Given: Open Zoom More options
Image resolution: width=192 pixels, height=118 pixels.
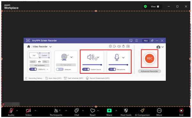Looking at the screenshot, I should click(159, 112).
